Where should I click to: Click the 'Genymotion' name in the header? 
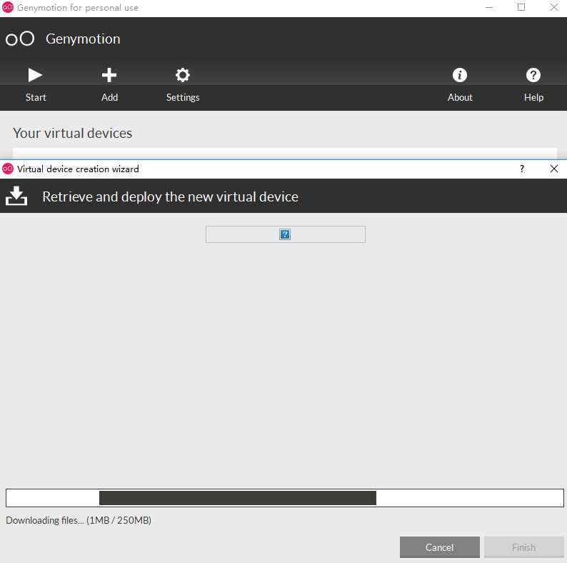point(83,39)
